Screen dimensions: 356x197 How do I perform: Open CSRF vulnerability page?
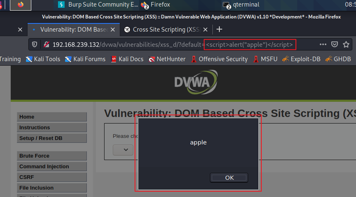[52, 177]
